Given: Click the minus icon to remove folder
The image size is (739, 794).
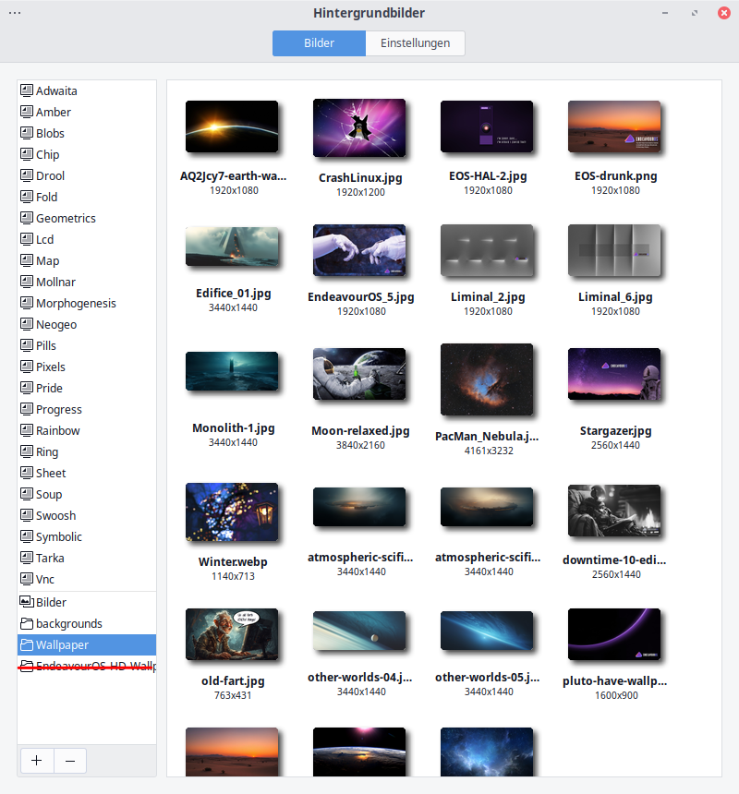Looking at the screenshot, I should coord(70,761).
